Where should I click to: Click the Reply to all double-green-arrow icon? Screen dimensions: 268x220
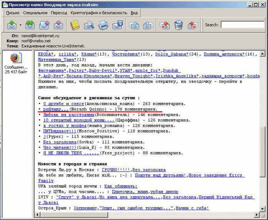(x=30, y=25)
